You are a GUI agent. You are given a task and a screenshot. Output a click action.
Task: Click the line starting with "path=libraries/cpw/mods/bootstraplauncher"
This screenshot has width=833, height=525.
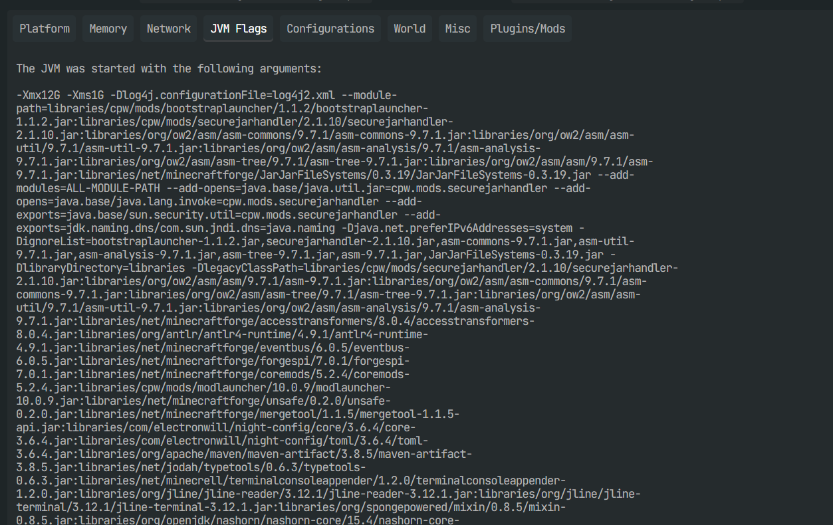click(223, 108)
